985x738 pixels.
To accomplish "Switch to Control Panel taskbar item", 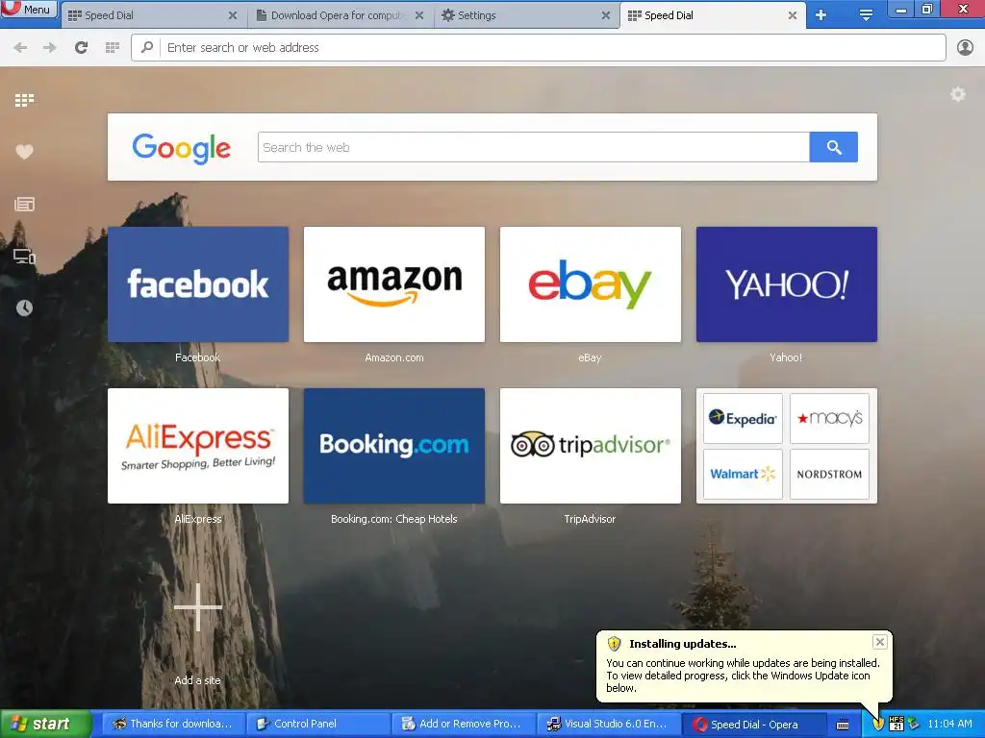I will click(x=317, y=725).
